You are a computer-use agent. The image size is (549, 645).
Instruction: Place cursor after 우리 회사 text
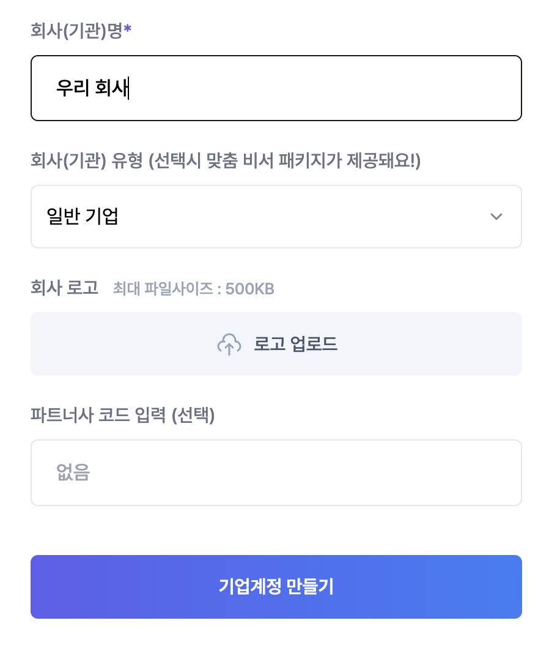pos(129,88)
